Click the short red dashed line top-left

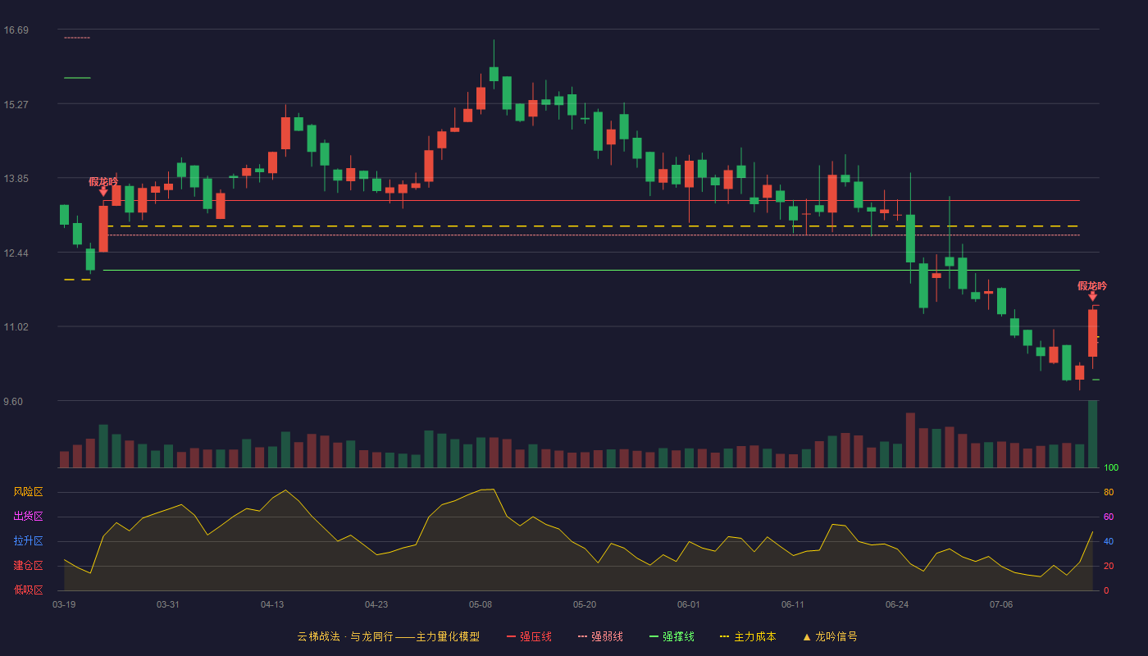click(77, 38)
